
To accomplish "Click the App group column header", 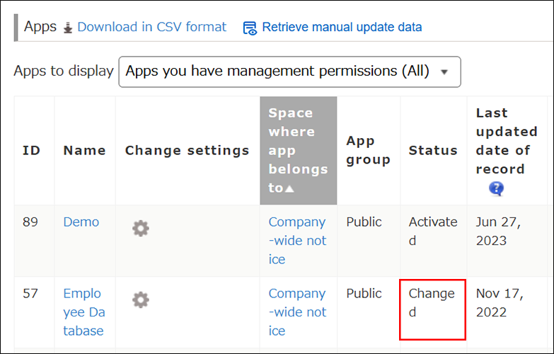I will coord(368,150).
